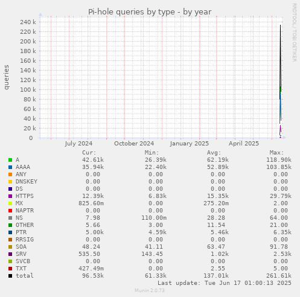Click the x-axis arrowhead at graph's right end
This screenshot has height=297, width=300.
(x=284, y=138)
